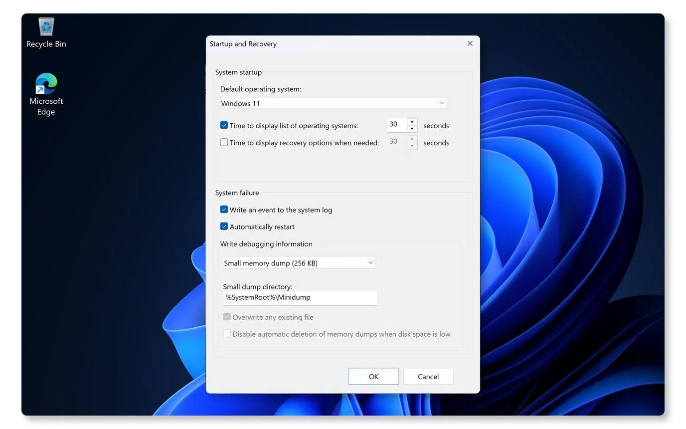Dismiss dialog using the Cancel button
The height and width of the screenshot is (429, 686).
point(428,377)
